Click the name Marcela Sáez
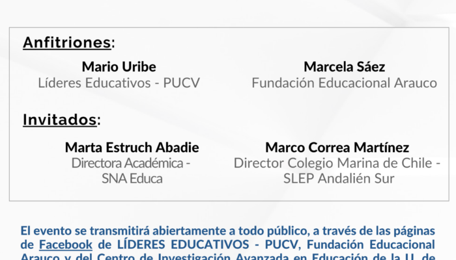Viewport: 456px width, 260px height. pos(345,67)
